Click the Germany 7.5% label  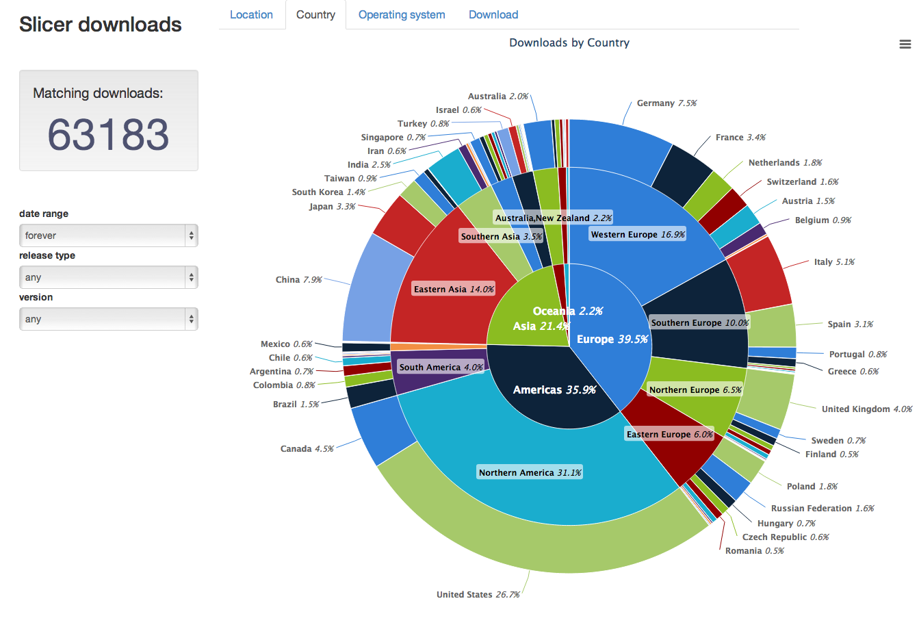tap(666, 103)
